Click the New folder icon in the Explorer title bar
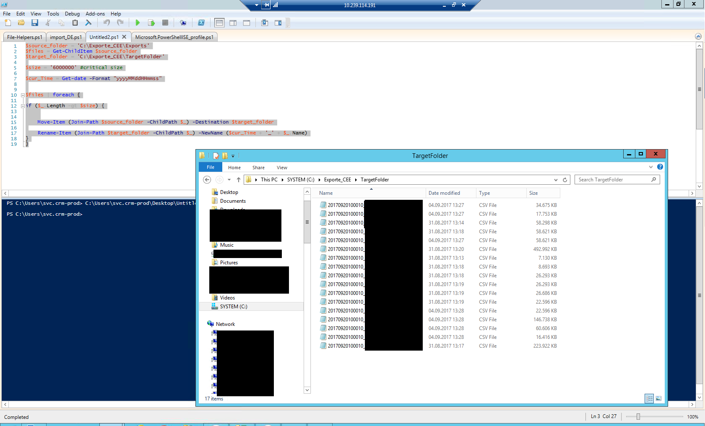 225,156
